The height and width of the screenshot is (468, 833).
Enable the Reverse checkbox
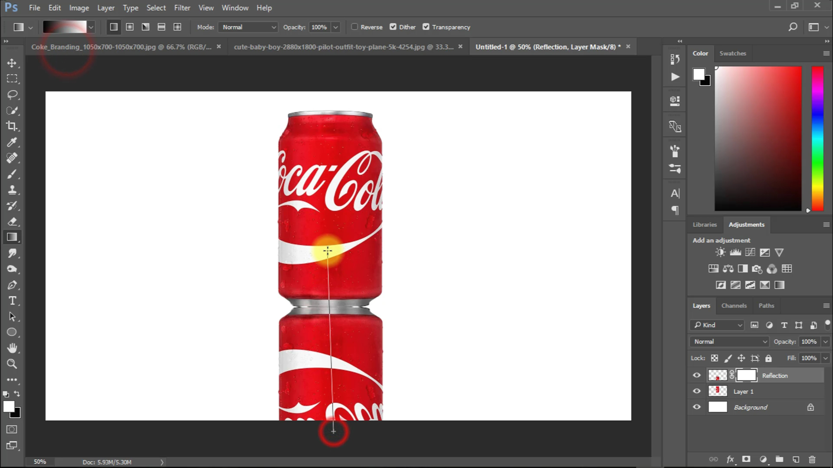tap(354, 27)
